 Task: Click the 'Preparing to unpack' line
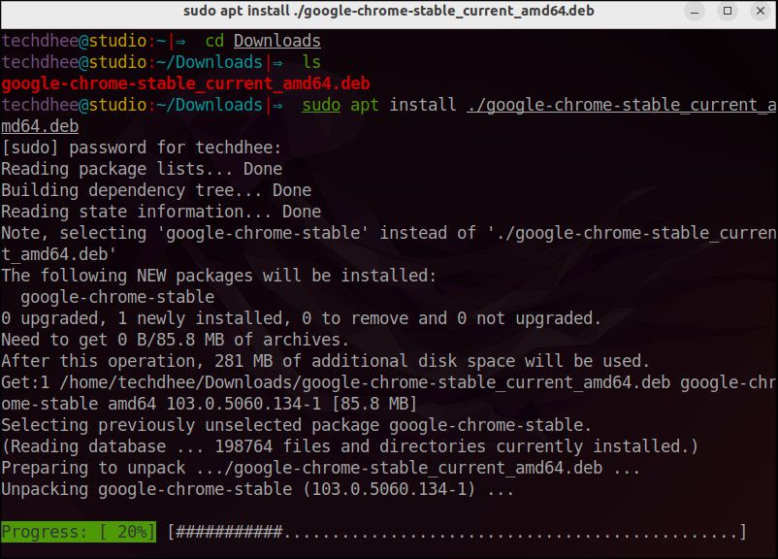[320, 468]
